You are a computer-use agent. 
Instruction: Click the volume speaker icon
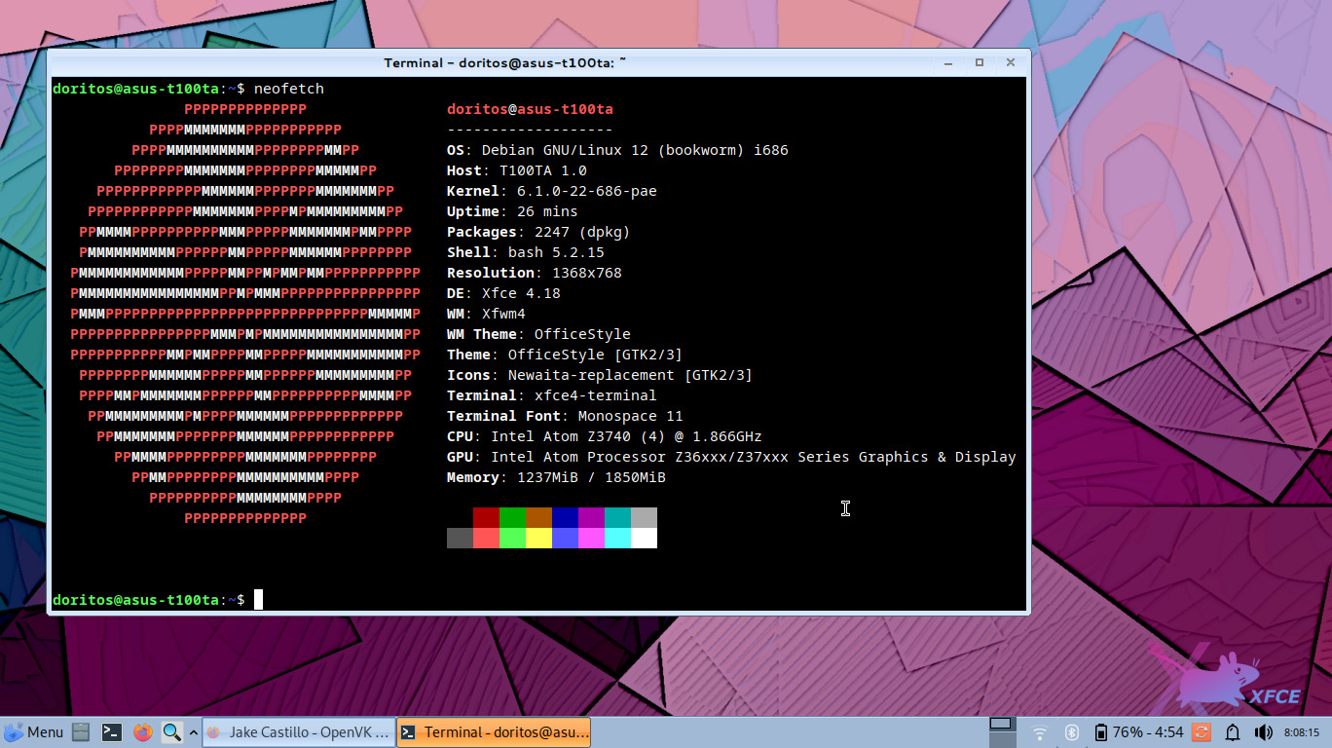1263,732
